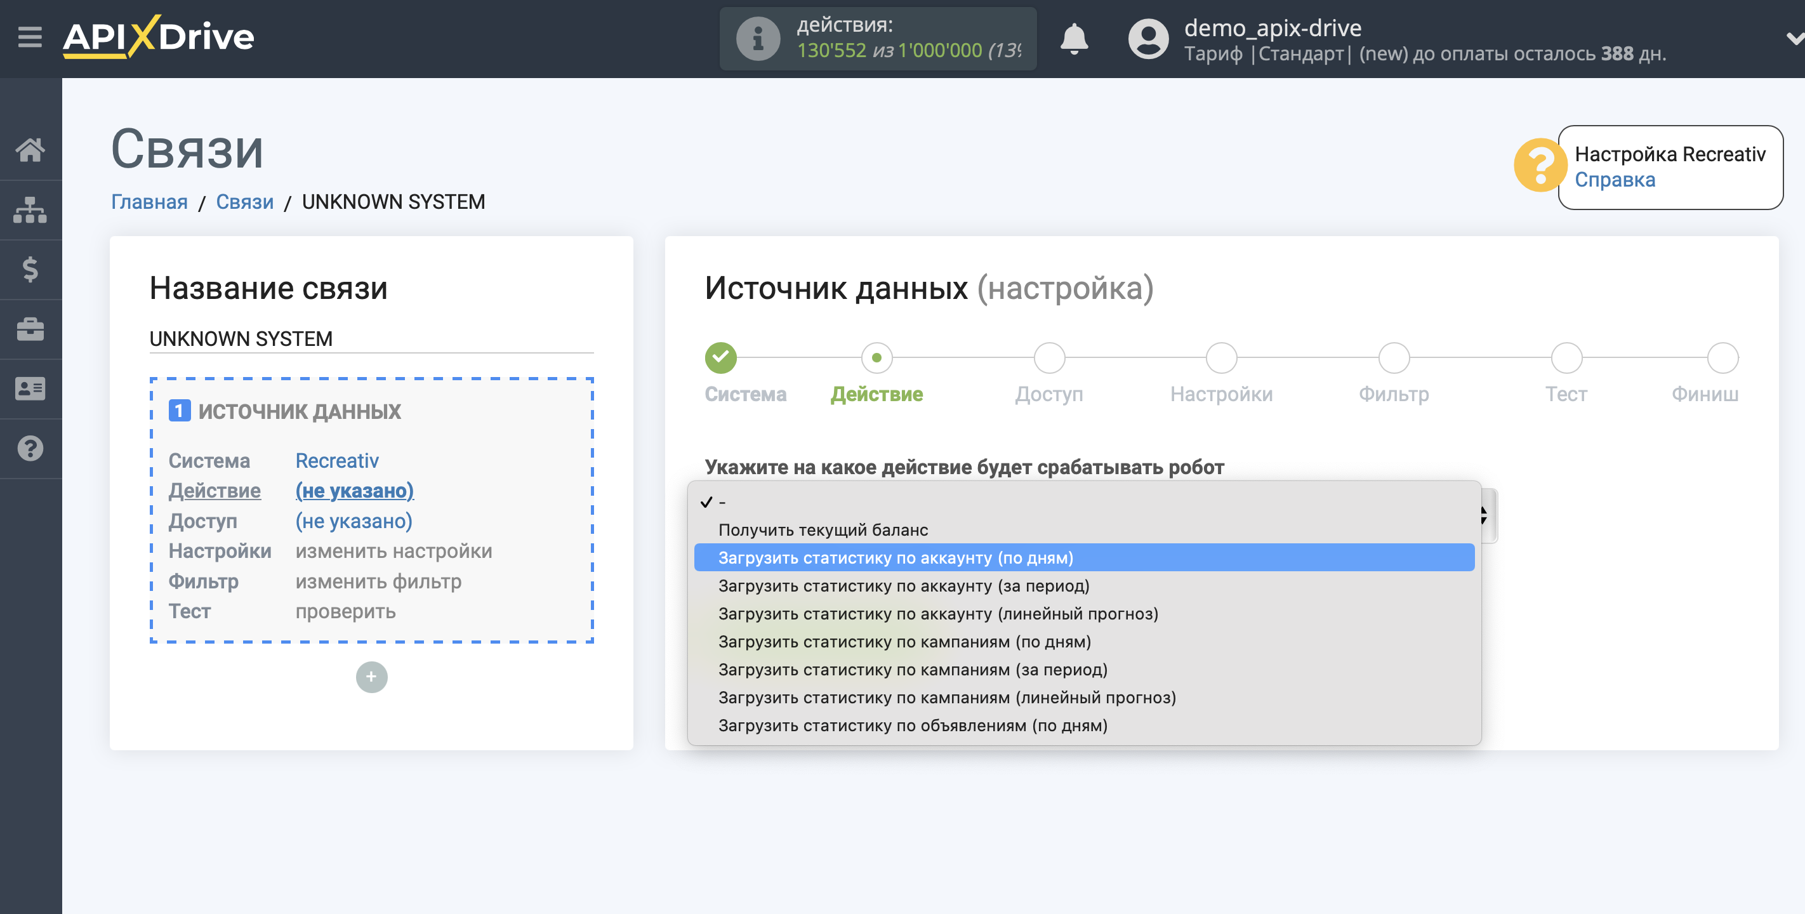Open the notifications bell
This screenshot has width=1805, height=914.
click(1073, 39)
